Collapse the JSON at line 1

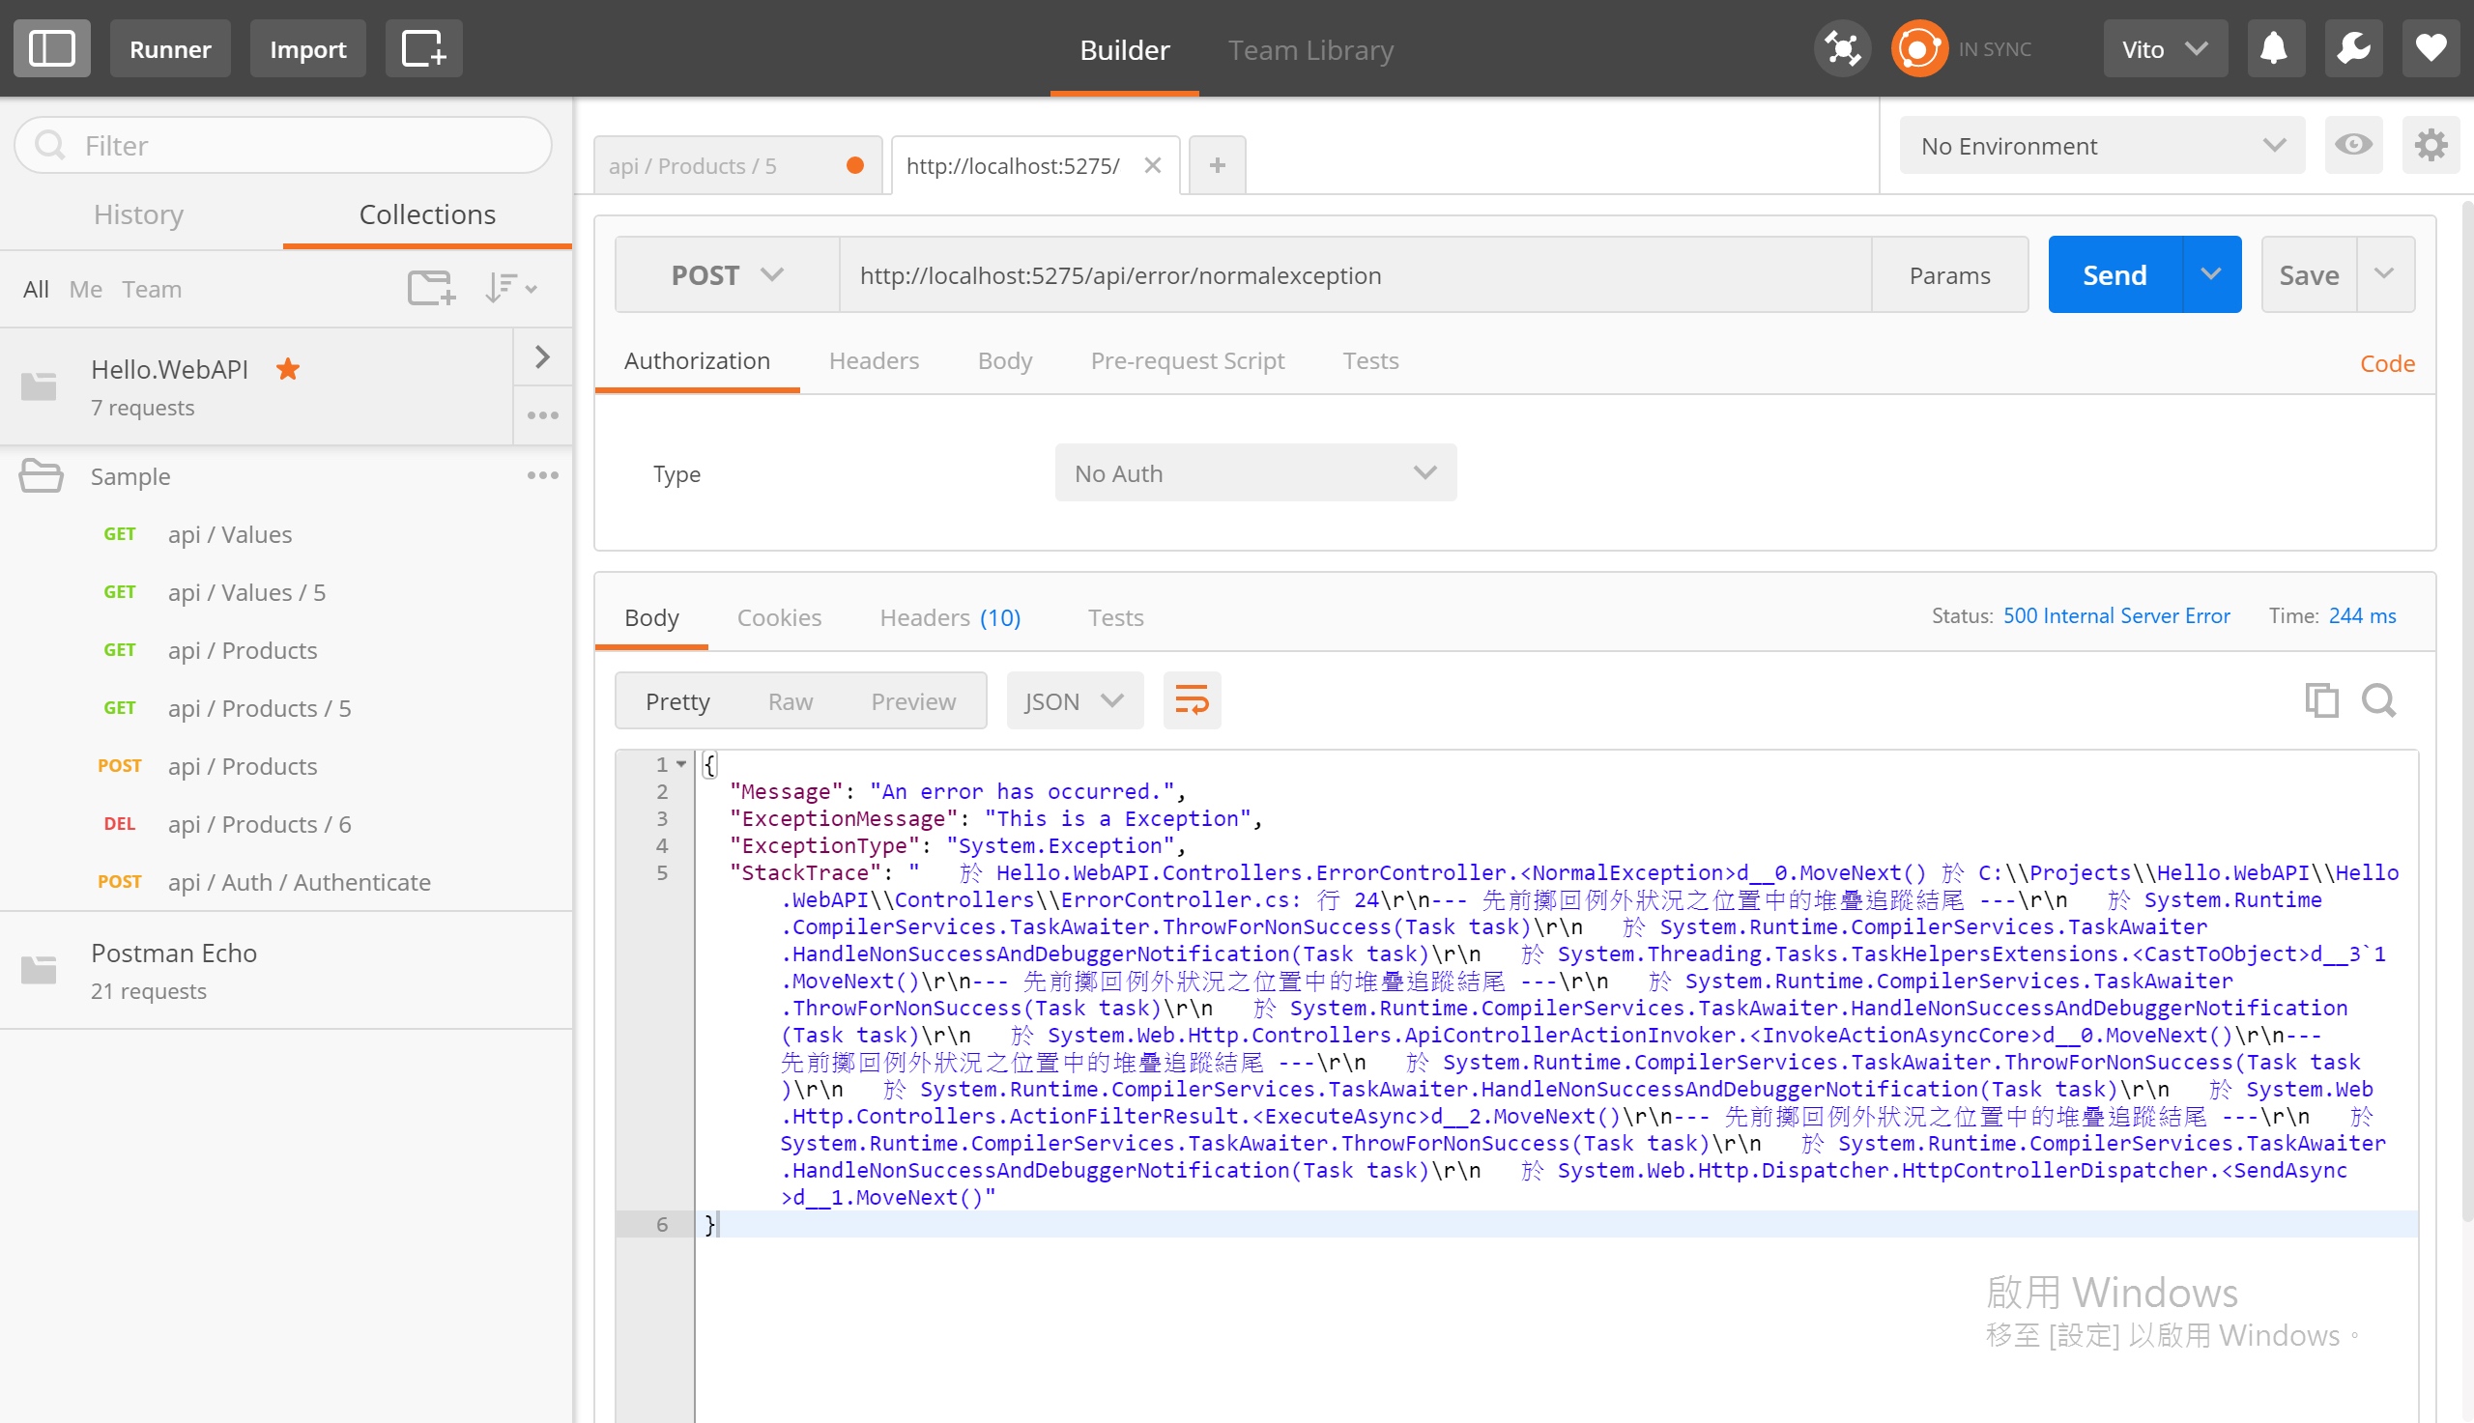click(x=681, y=764)
